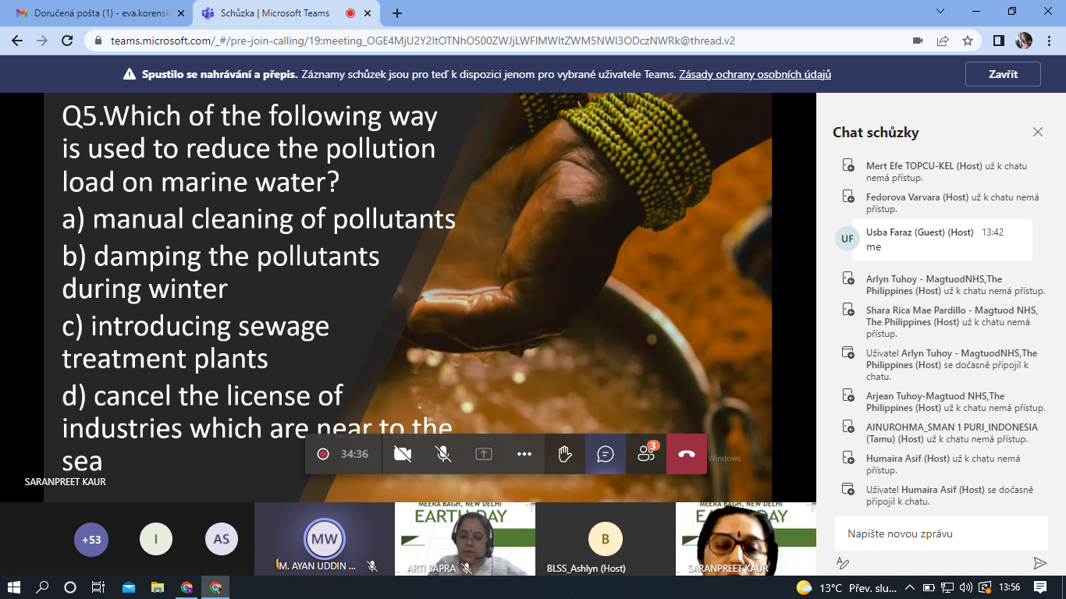Close the Chat schůzky panel

point(1038,132)
